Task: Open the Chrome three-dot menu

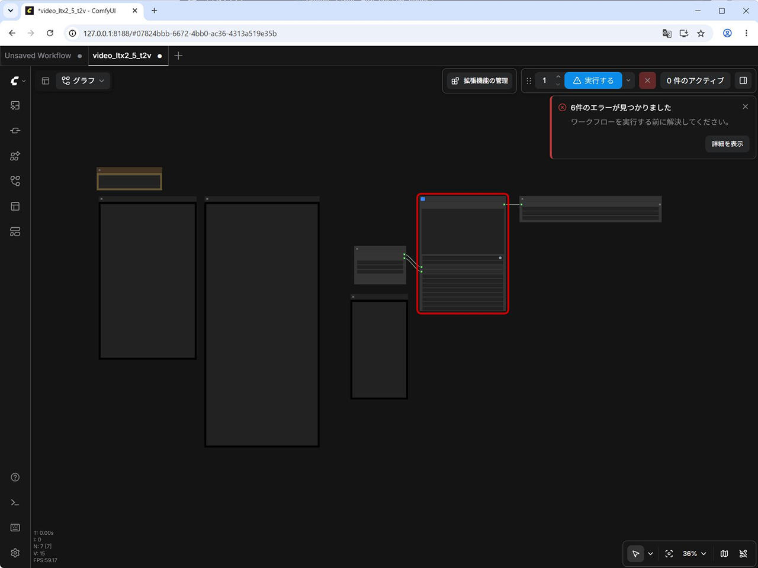Action: tap(746, 34)
